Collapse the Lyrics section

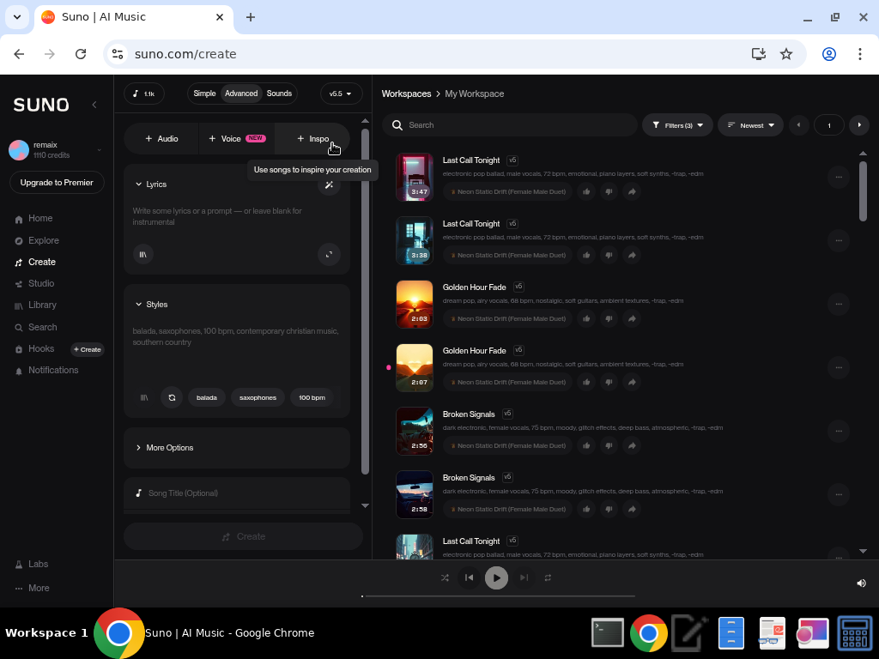[138, 184]
